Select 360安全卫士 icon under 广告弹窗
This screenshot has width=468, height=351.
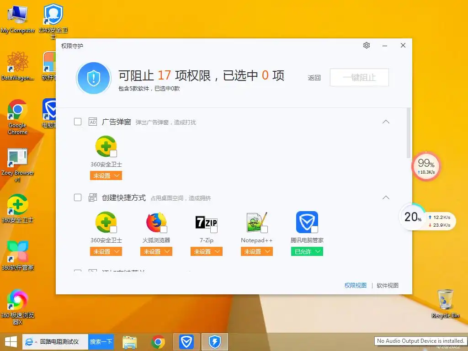point(106,146)
